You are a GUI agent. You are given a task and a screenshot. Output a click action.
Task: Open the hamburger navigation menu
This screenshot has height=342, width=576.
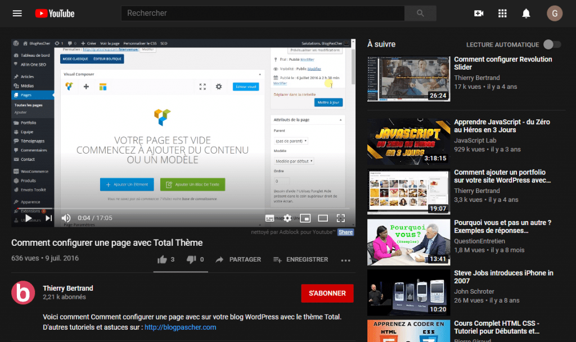pyautogui.click(x=17, y=13)
